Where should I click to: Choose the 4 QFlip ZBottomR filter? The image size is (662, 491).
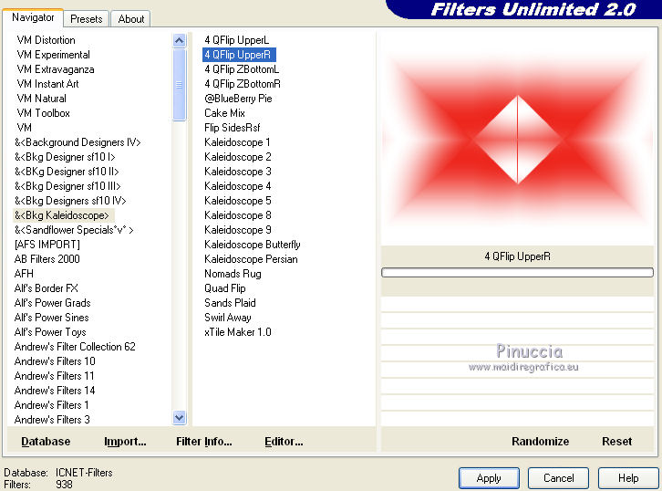(243, 84)
